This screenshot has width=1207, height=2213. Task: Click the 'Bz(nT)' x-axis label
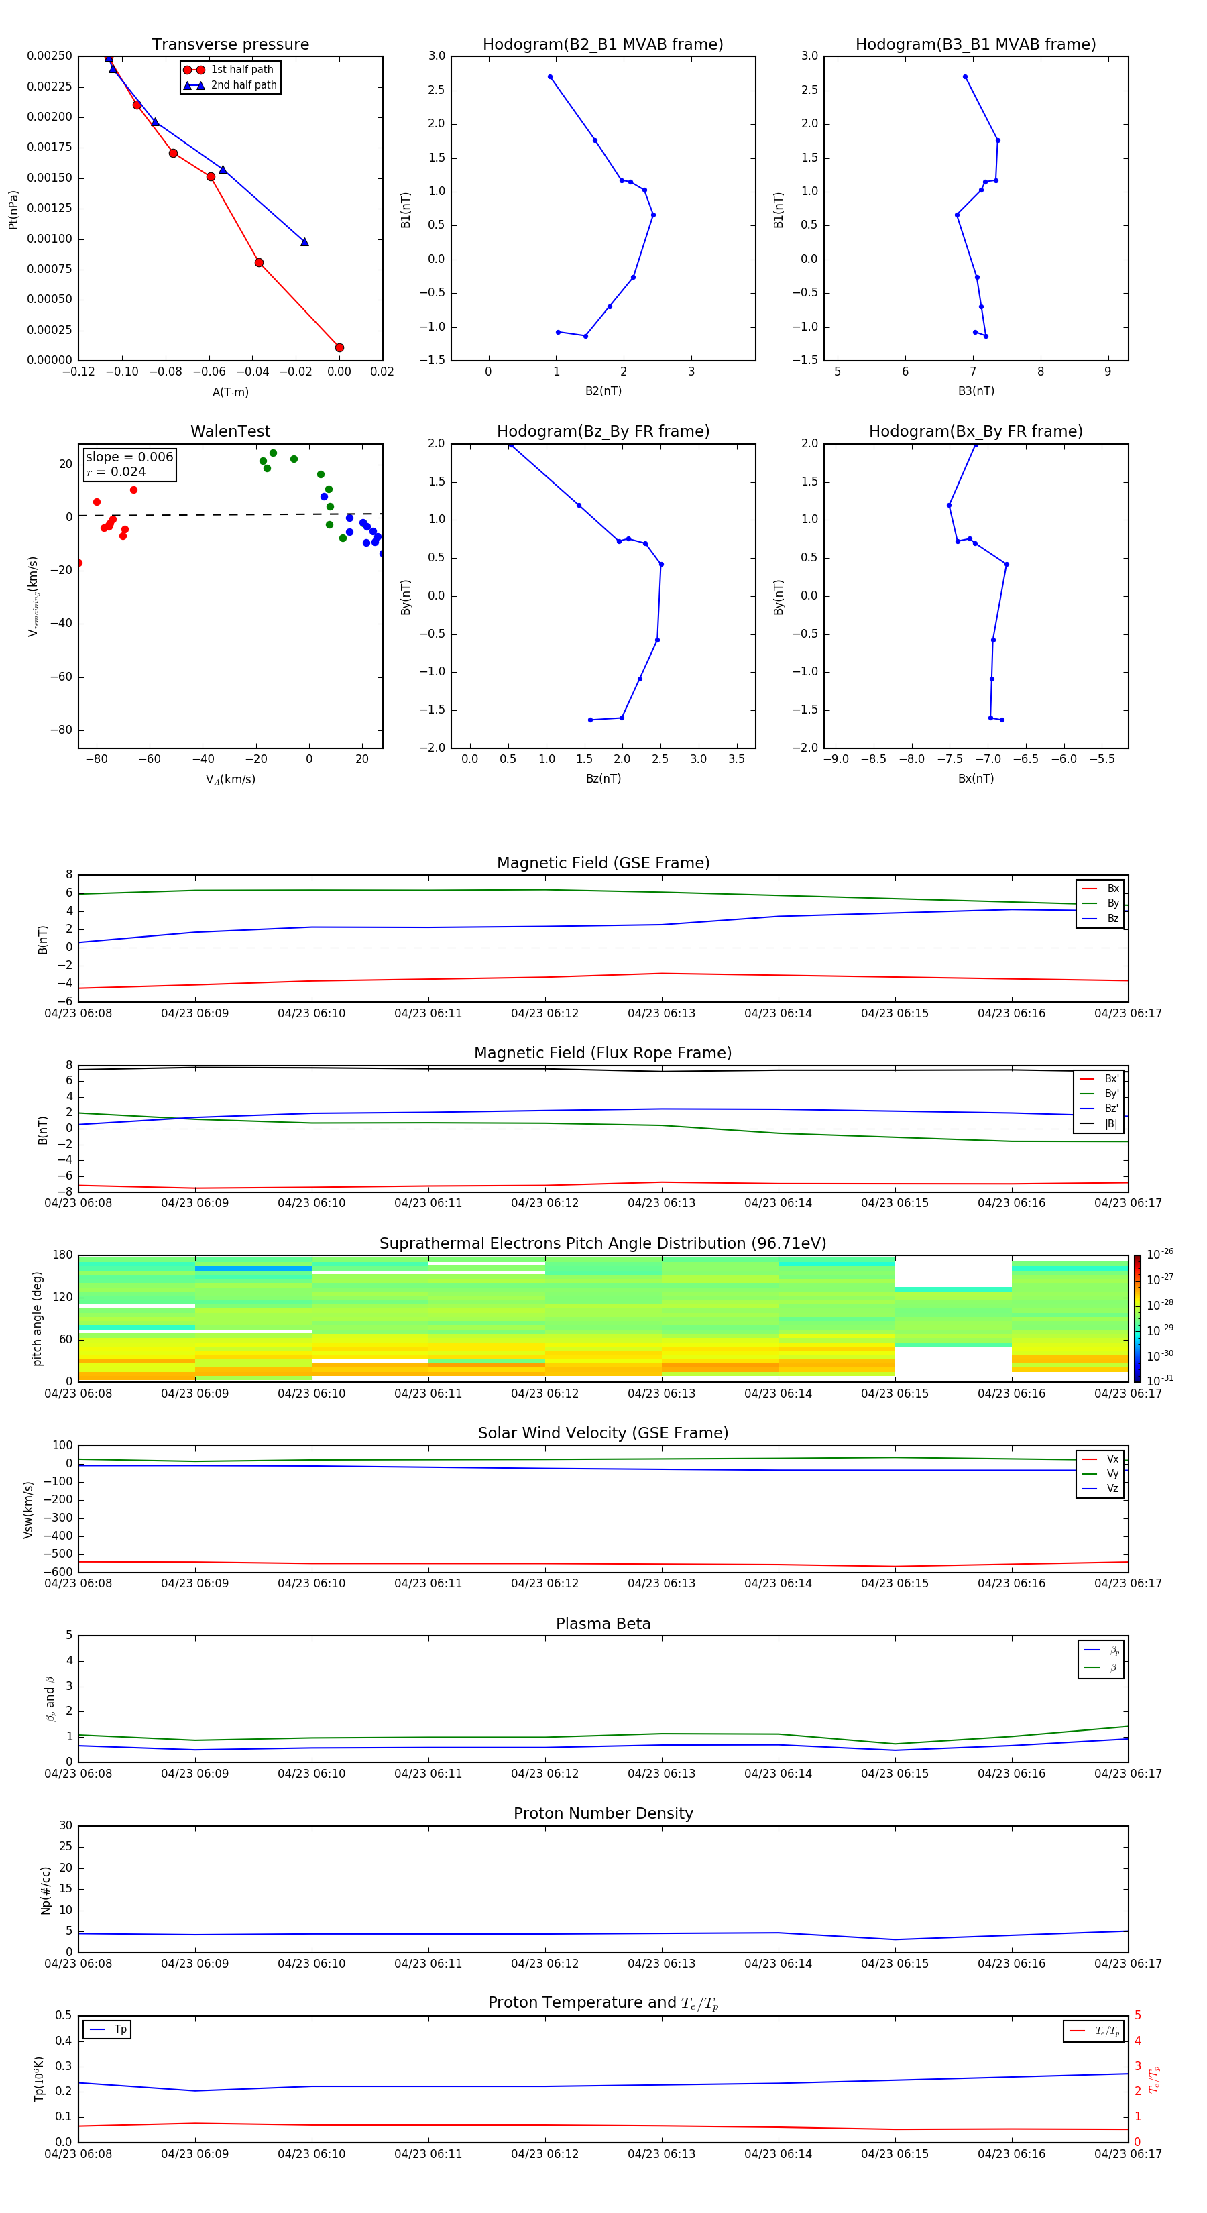pos(603,779)
